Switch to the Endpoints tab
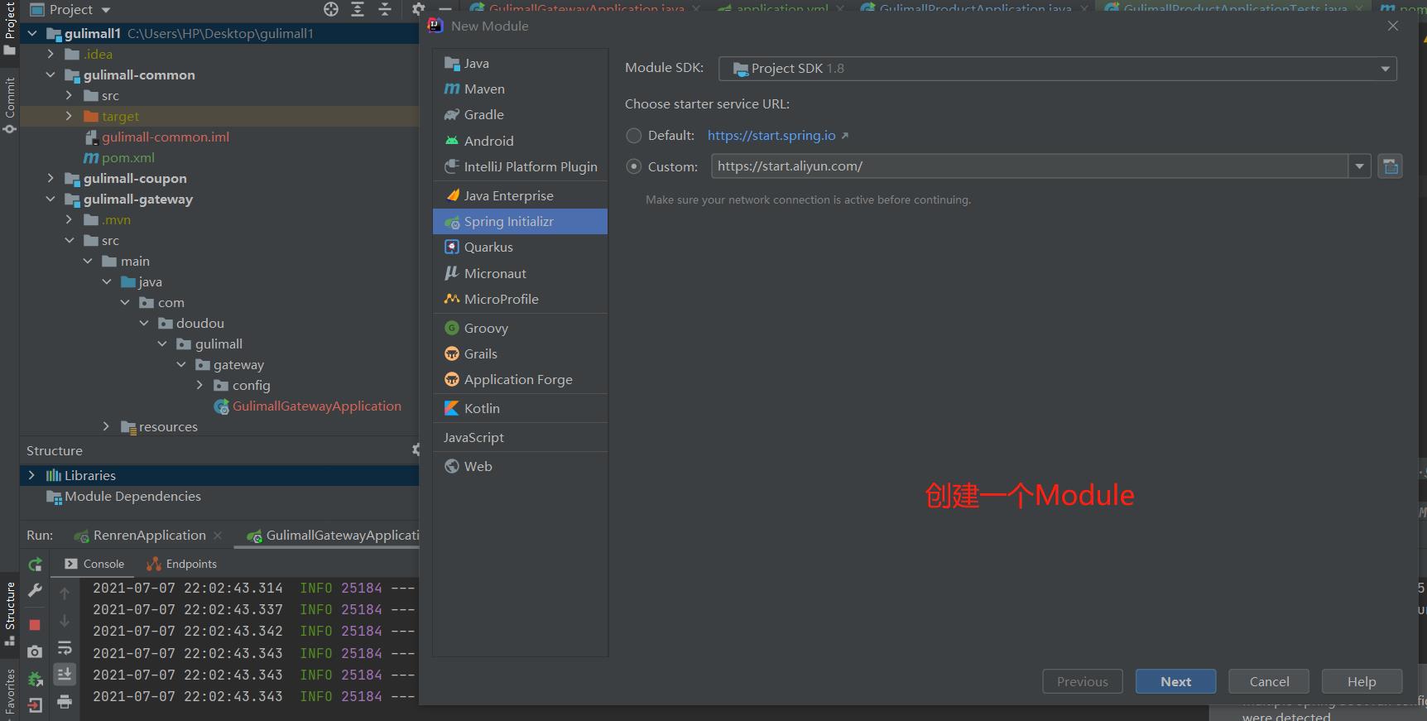1427x721 pixels. (181, 565)
